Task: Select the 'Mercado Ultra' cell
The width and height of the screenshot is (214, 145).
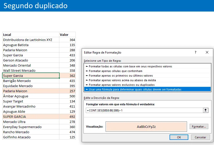Action: (31, 122)
